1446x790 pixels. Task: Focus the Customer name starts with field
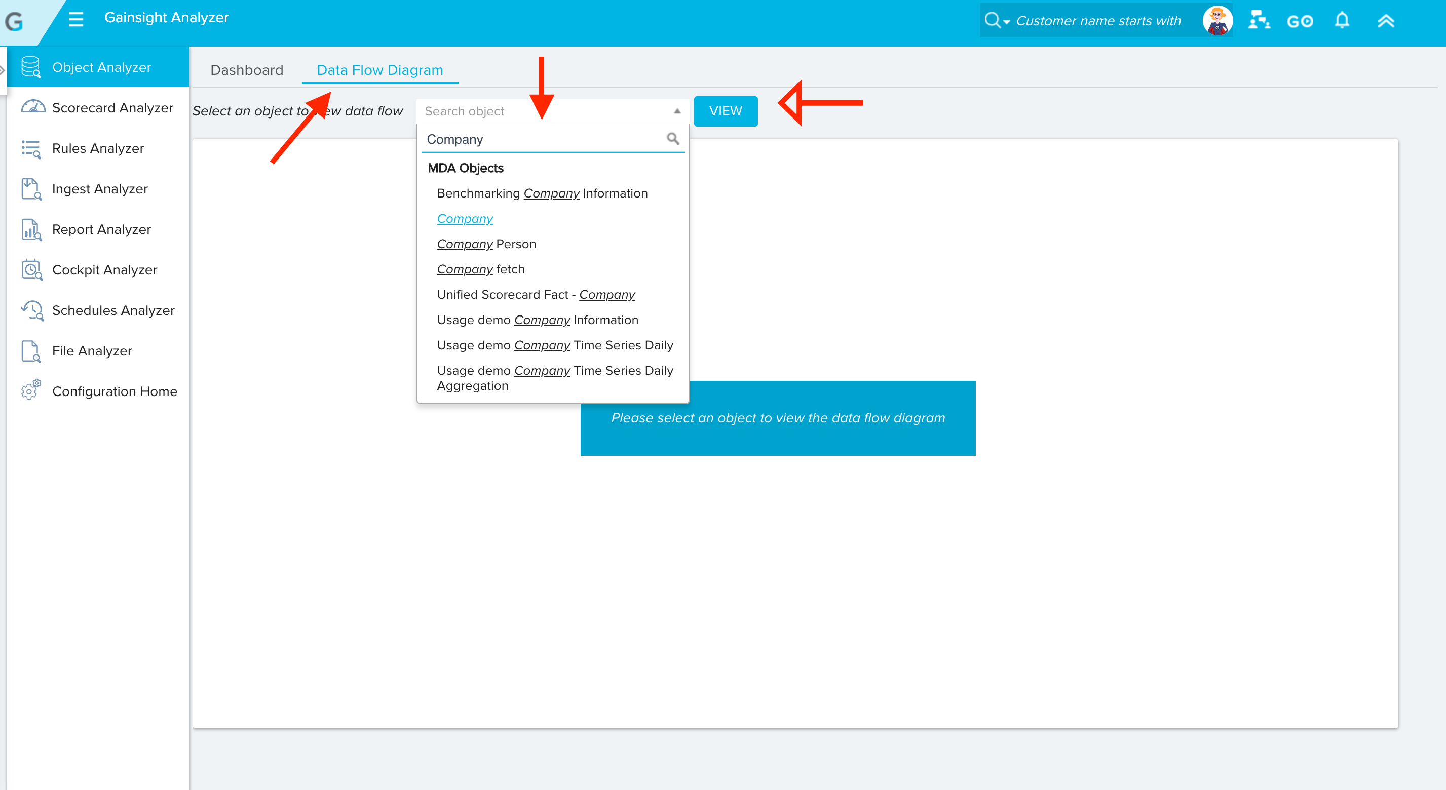click(x=1099, y=21)
